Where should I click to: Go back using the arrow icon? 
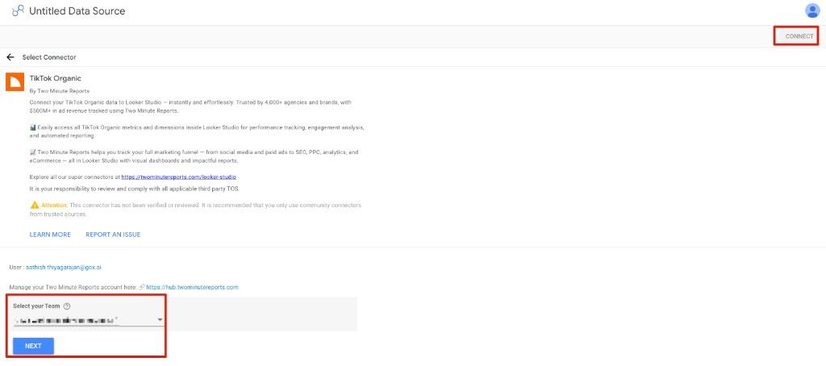(10, 57)
